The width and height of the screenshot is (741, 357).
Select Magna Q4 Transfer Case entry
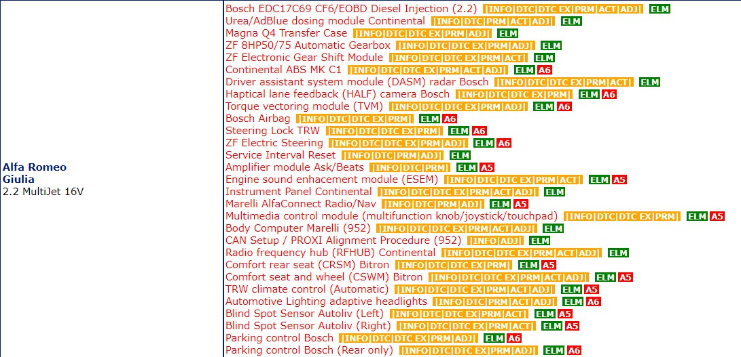point(286,33)
